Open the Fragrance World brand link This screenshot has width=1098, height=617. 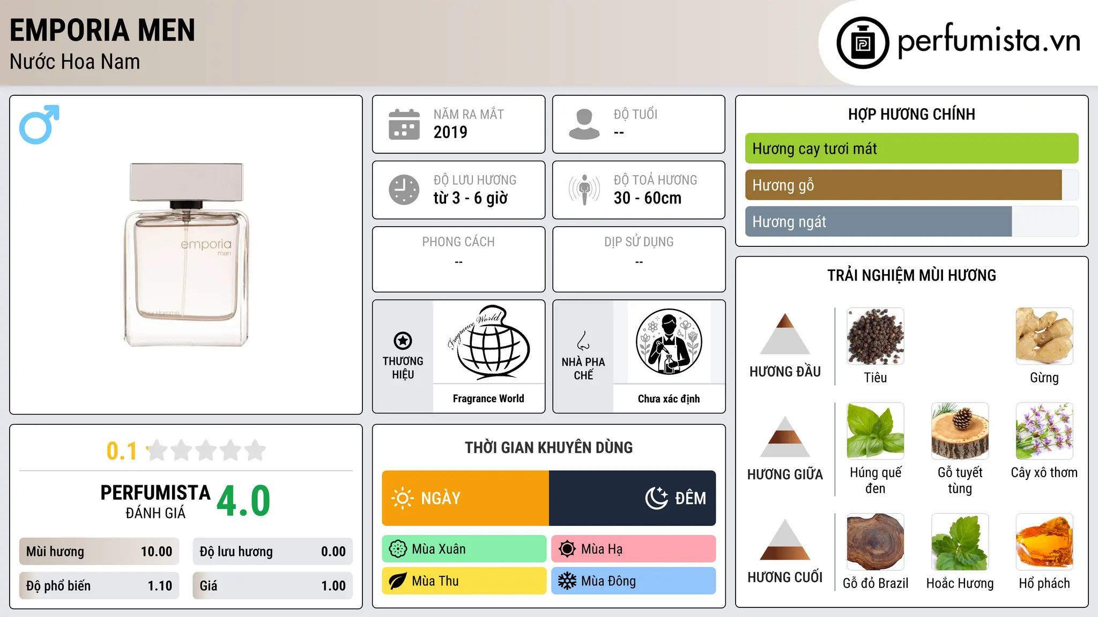point(488,398)
